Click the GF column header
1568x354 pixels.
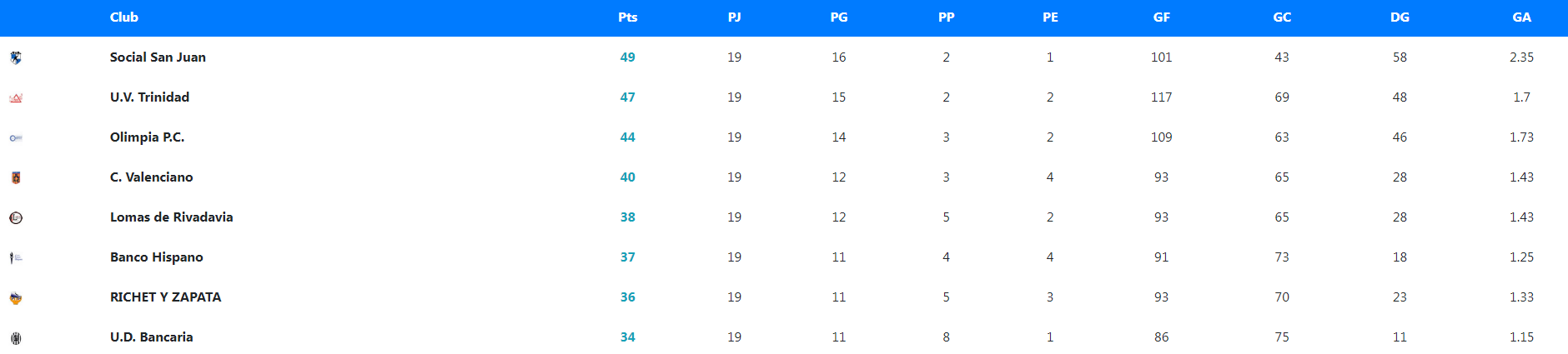pos(1161,17)
